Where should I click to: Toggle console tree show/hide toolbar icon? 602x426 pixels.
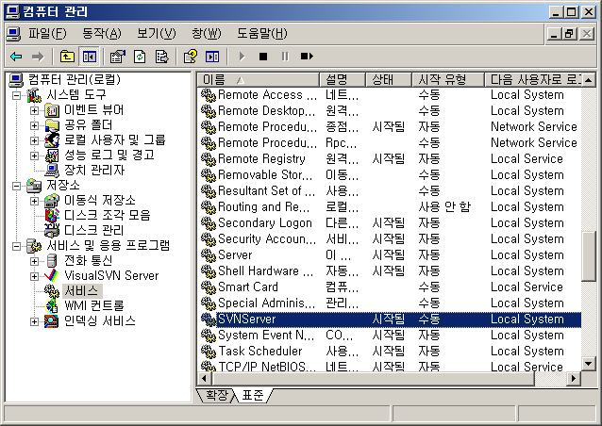[89, 57]
